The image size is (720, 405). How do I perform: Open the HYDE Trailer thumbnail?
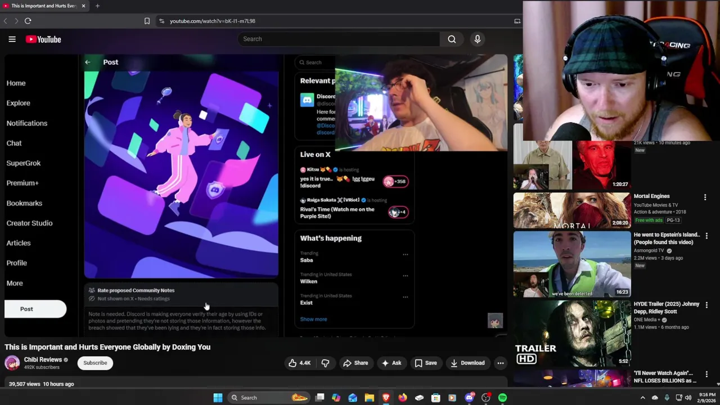point(572,334)
